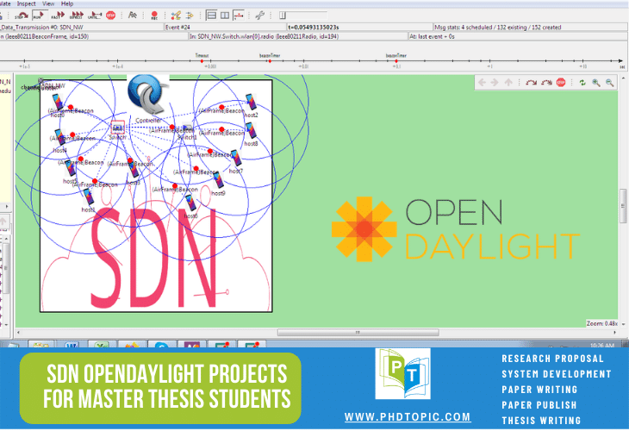Screen dimensions: 629x431
Task: Select the host6 phone node
Action: [x=190, y=203]
